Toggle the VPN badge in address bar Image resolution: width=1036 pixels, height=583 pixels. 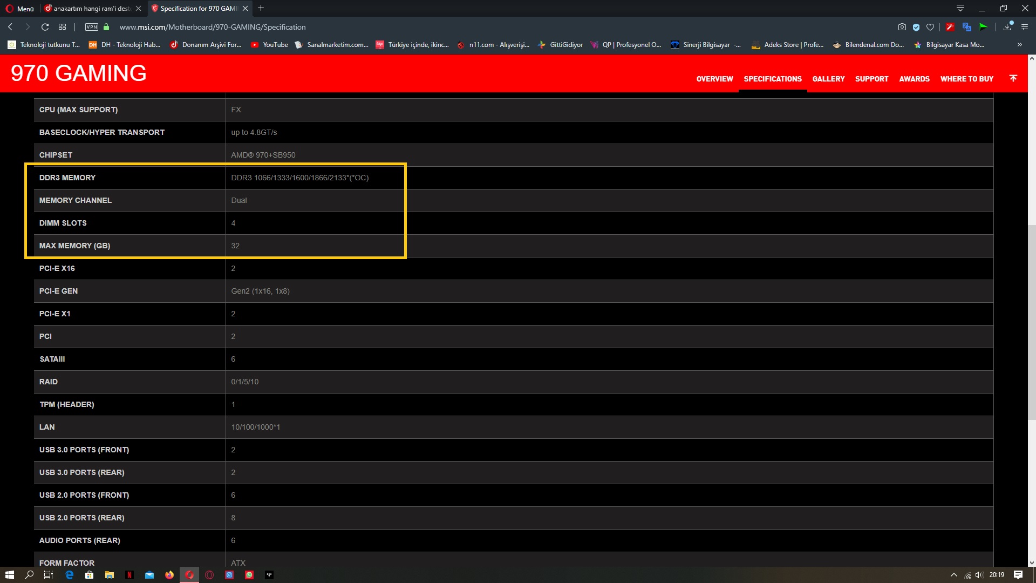(92, 27)
